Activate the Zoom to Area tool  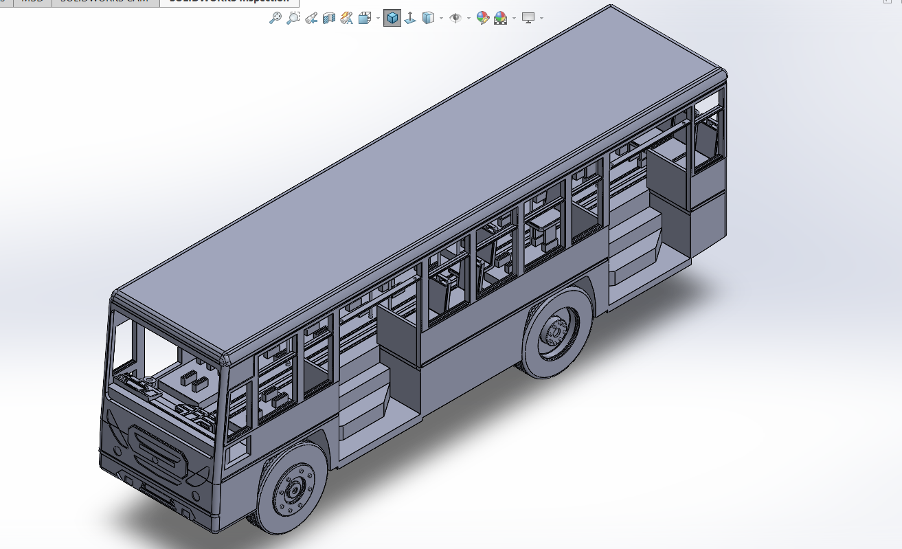click(293, 18)
